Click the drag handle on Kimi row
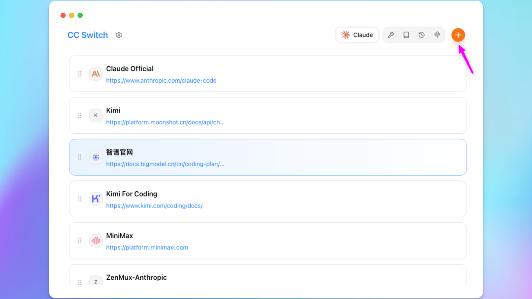This screenshot has width=532, height=299. tap(80, 116)
